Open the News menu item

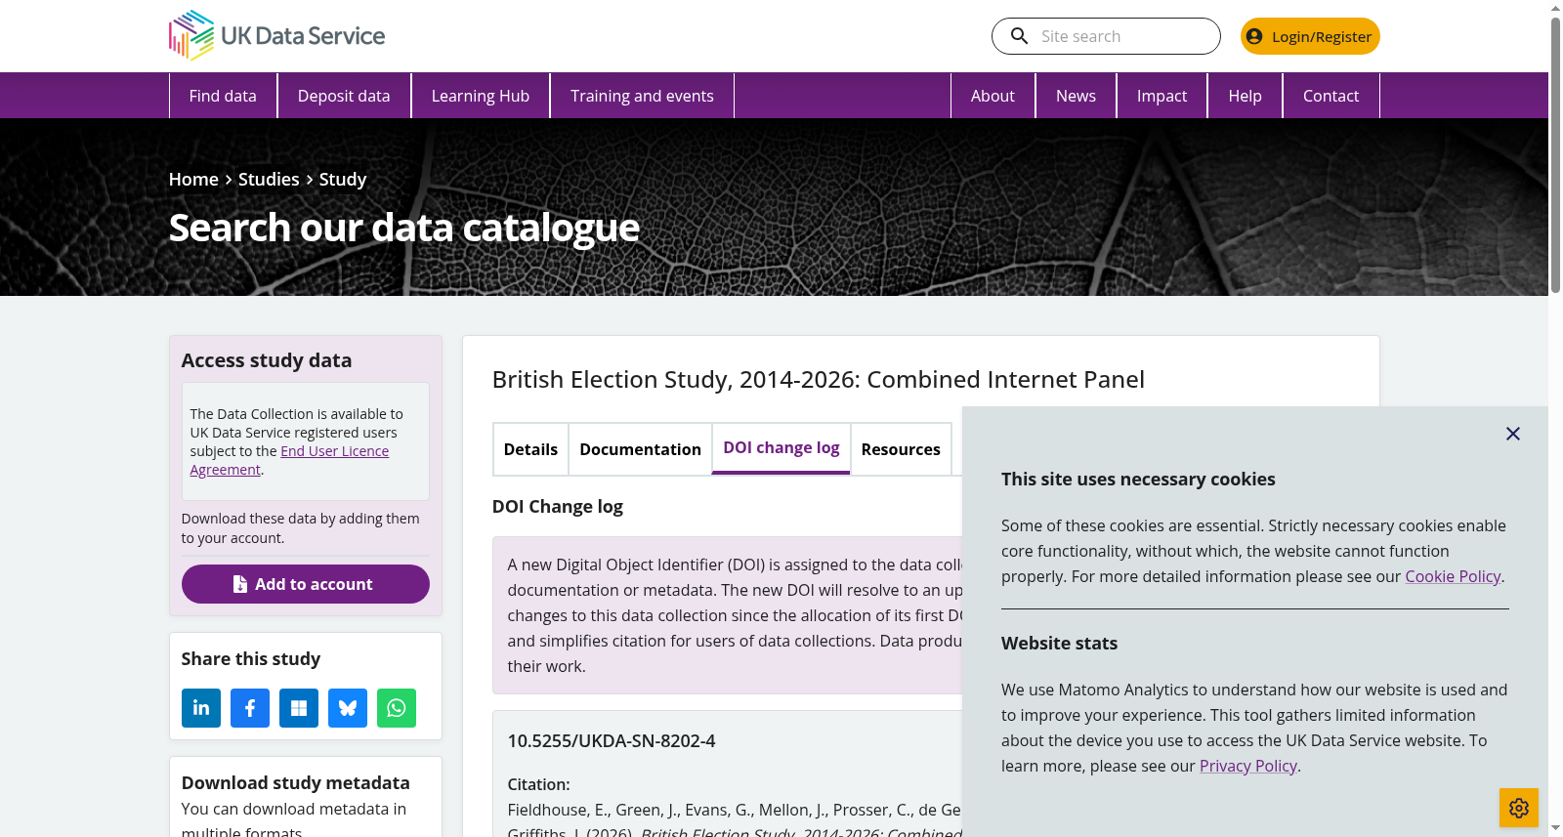1076,96
